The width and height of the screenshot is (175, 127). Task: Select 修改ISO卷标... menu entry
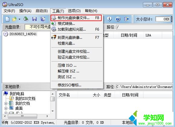[x=77, y=85]
